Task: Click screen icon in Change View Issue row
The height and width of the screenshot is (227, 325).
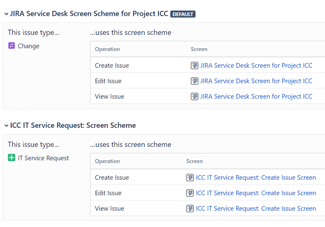Action: click(195, 96)
